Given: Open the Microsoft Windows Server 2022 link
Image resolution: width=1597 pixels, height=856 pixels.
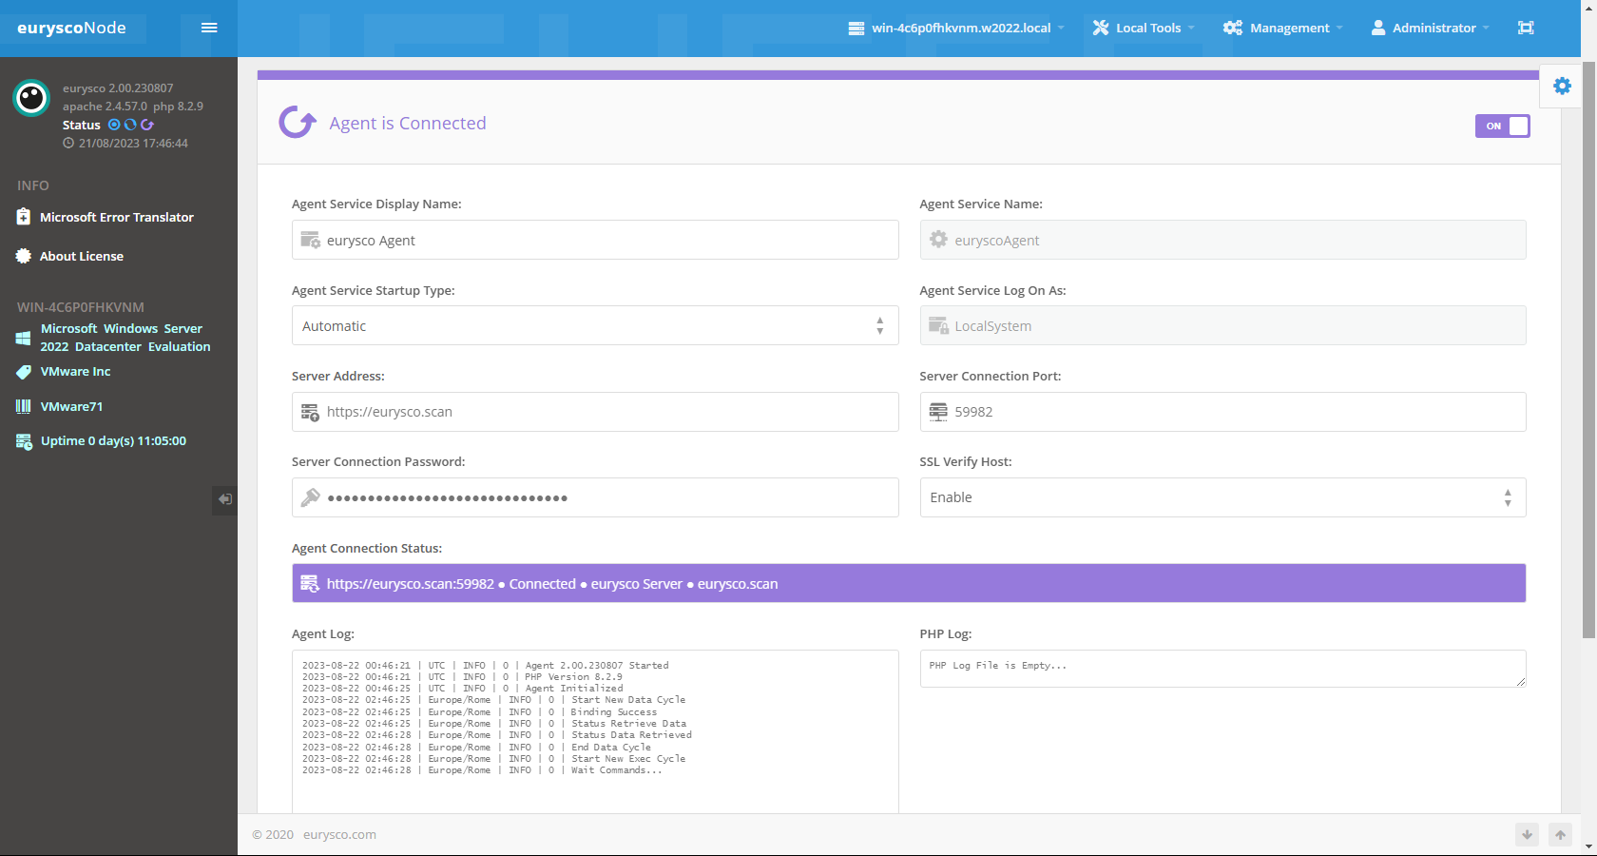Looking at the screenshot, I should tap(125, 338).
